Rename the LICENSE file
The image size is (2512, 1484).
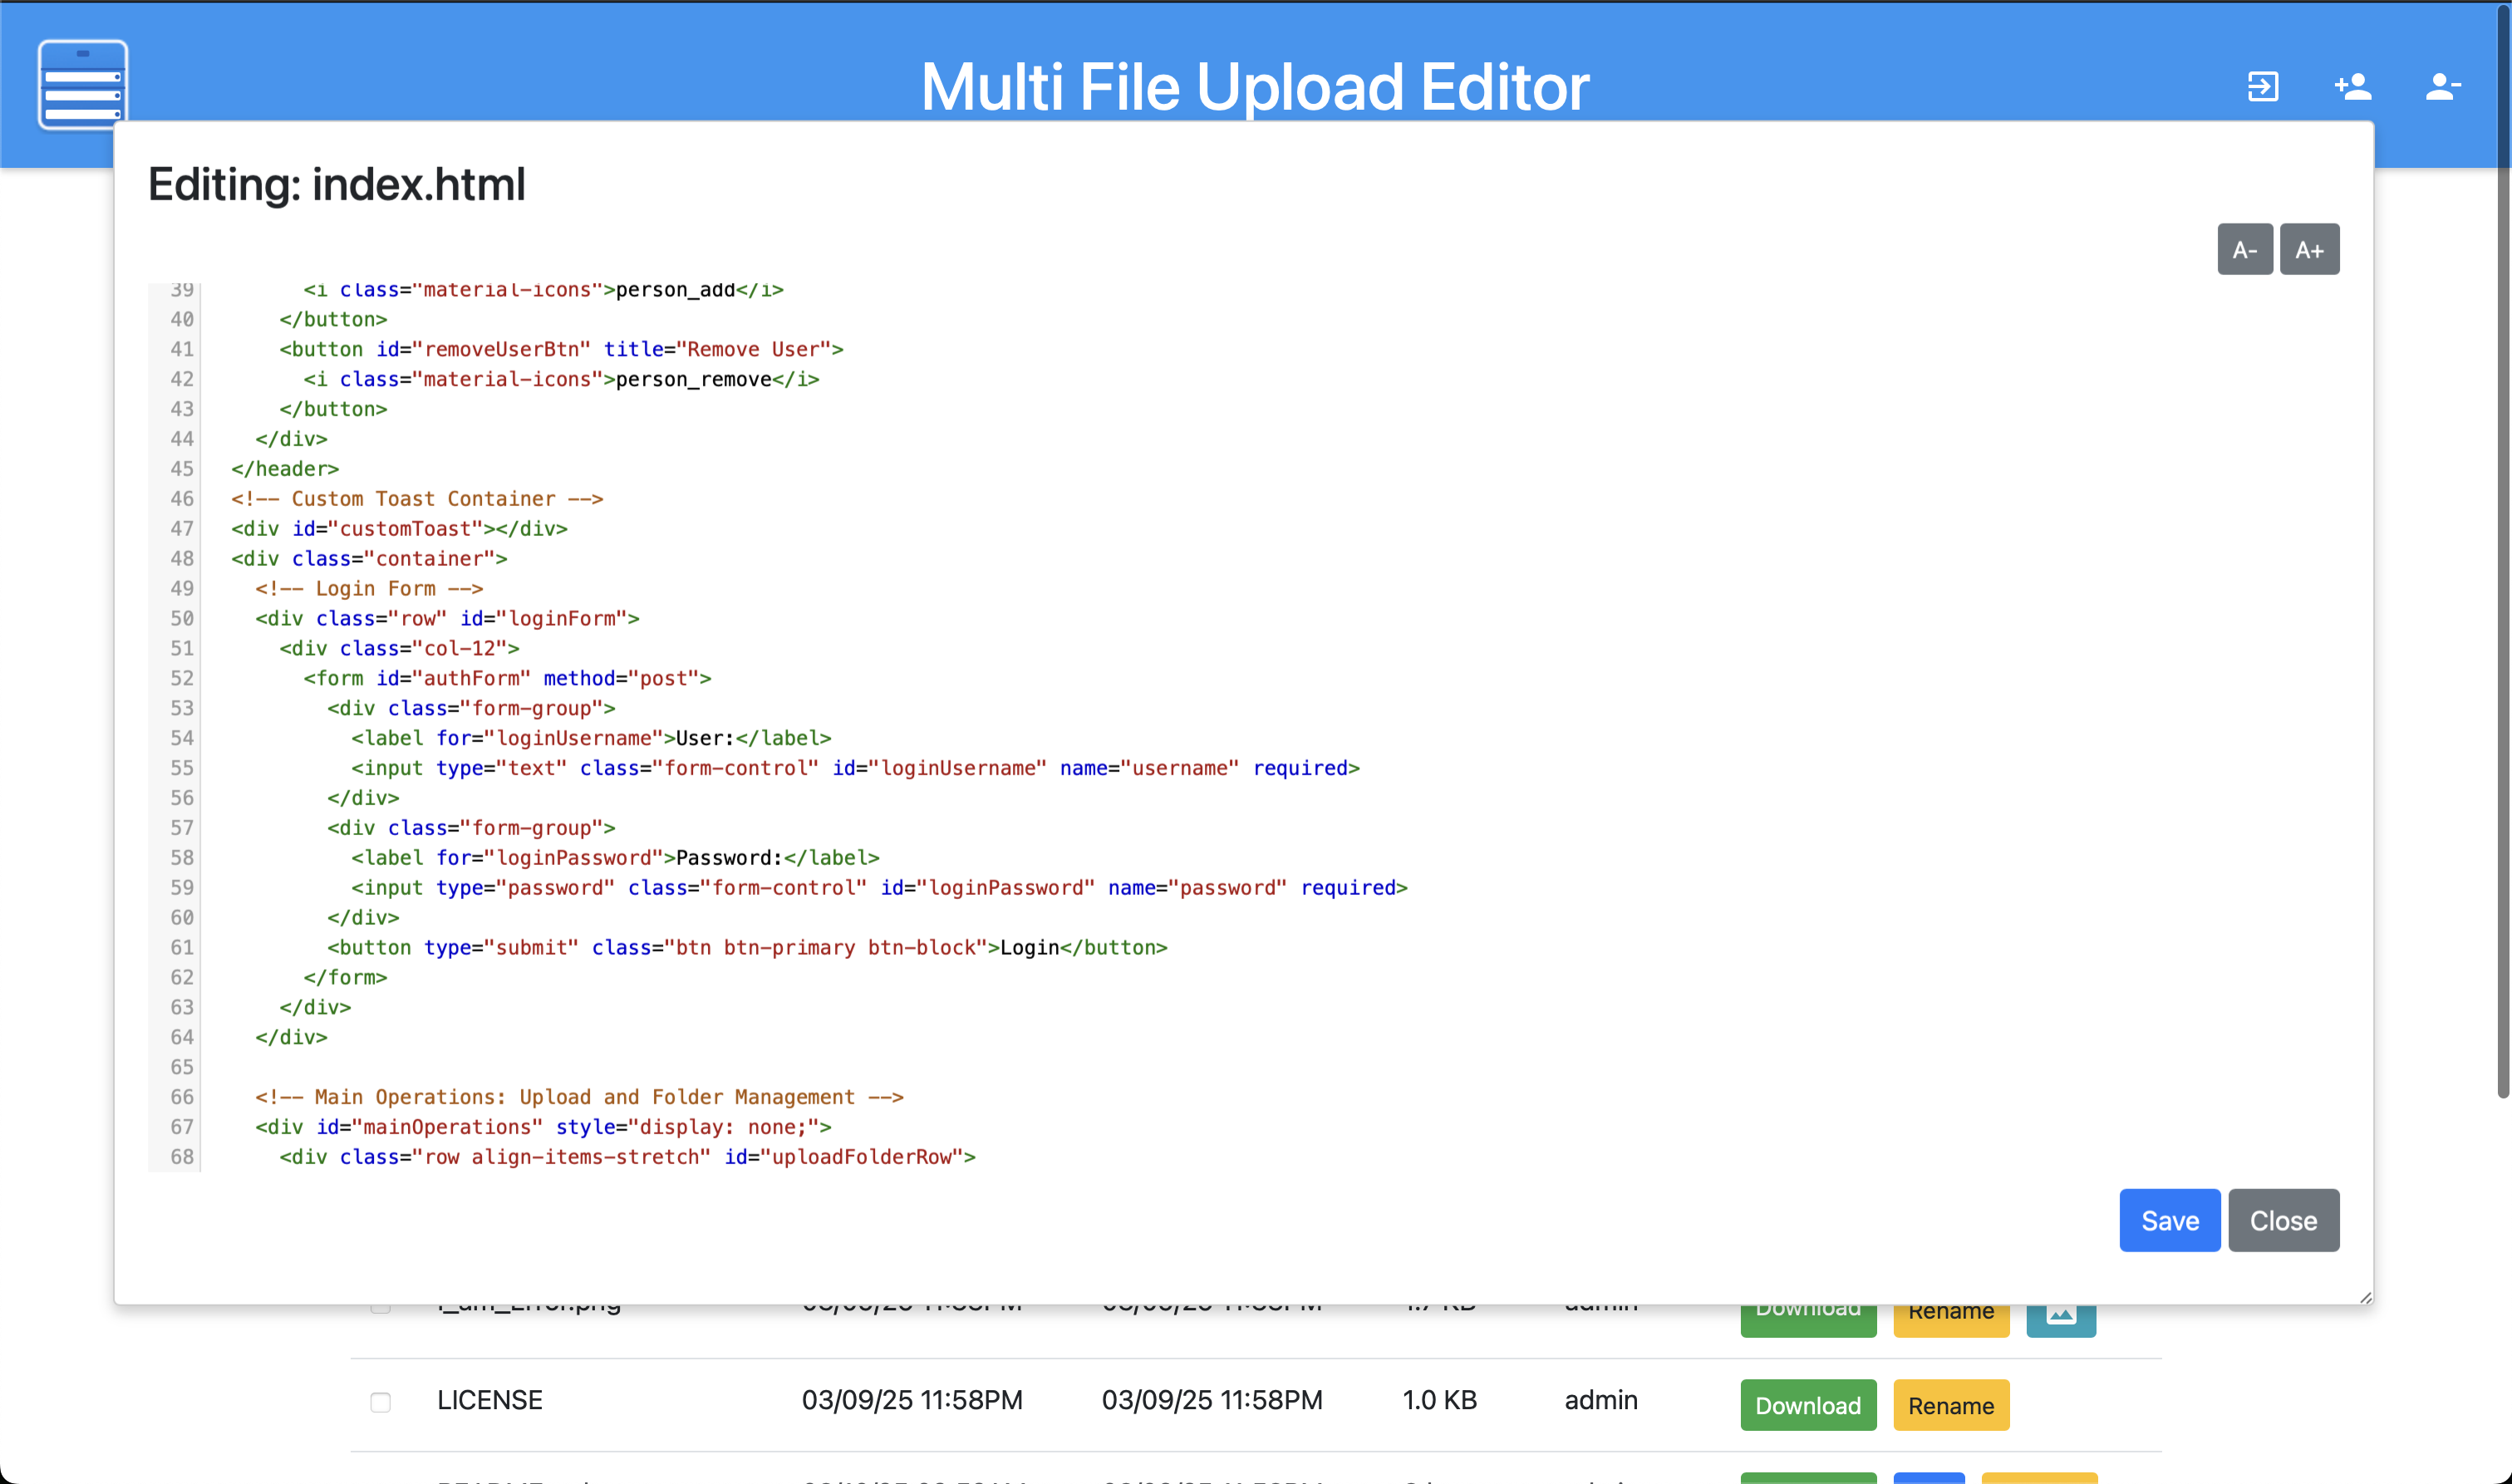coord(1950,1405)
